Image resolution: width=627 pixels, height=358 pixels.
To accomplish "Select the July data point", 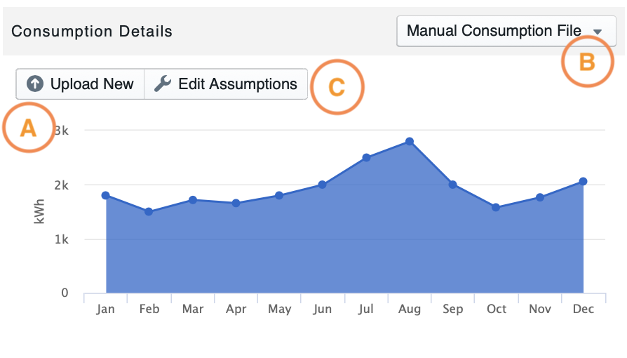I will coord(366,157).
